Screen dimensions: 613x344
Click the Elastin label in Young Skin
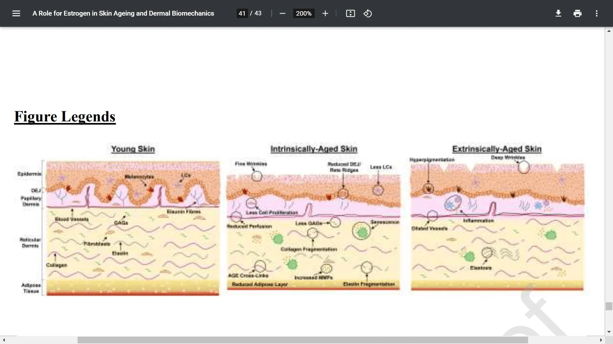tap(120, 253)
